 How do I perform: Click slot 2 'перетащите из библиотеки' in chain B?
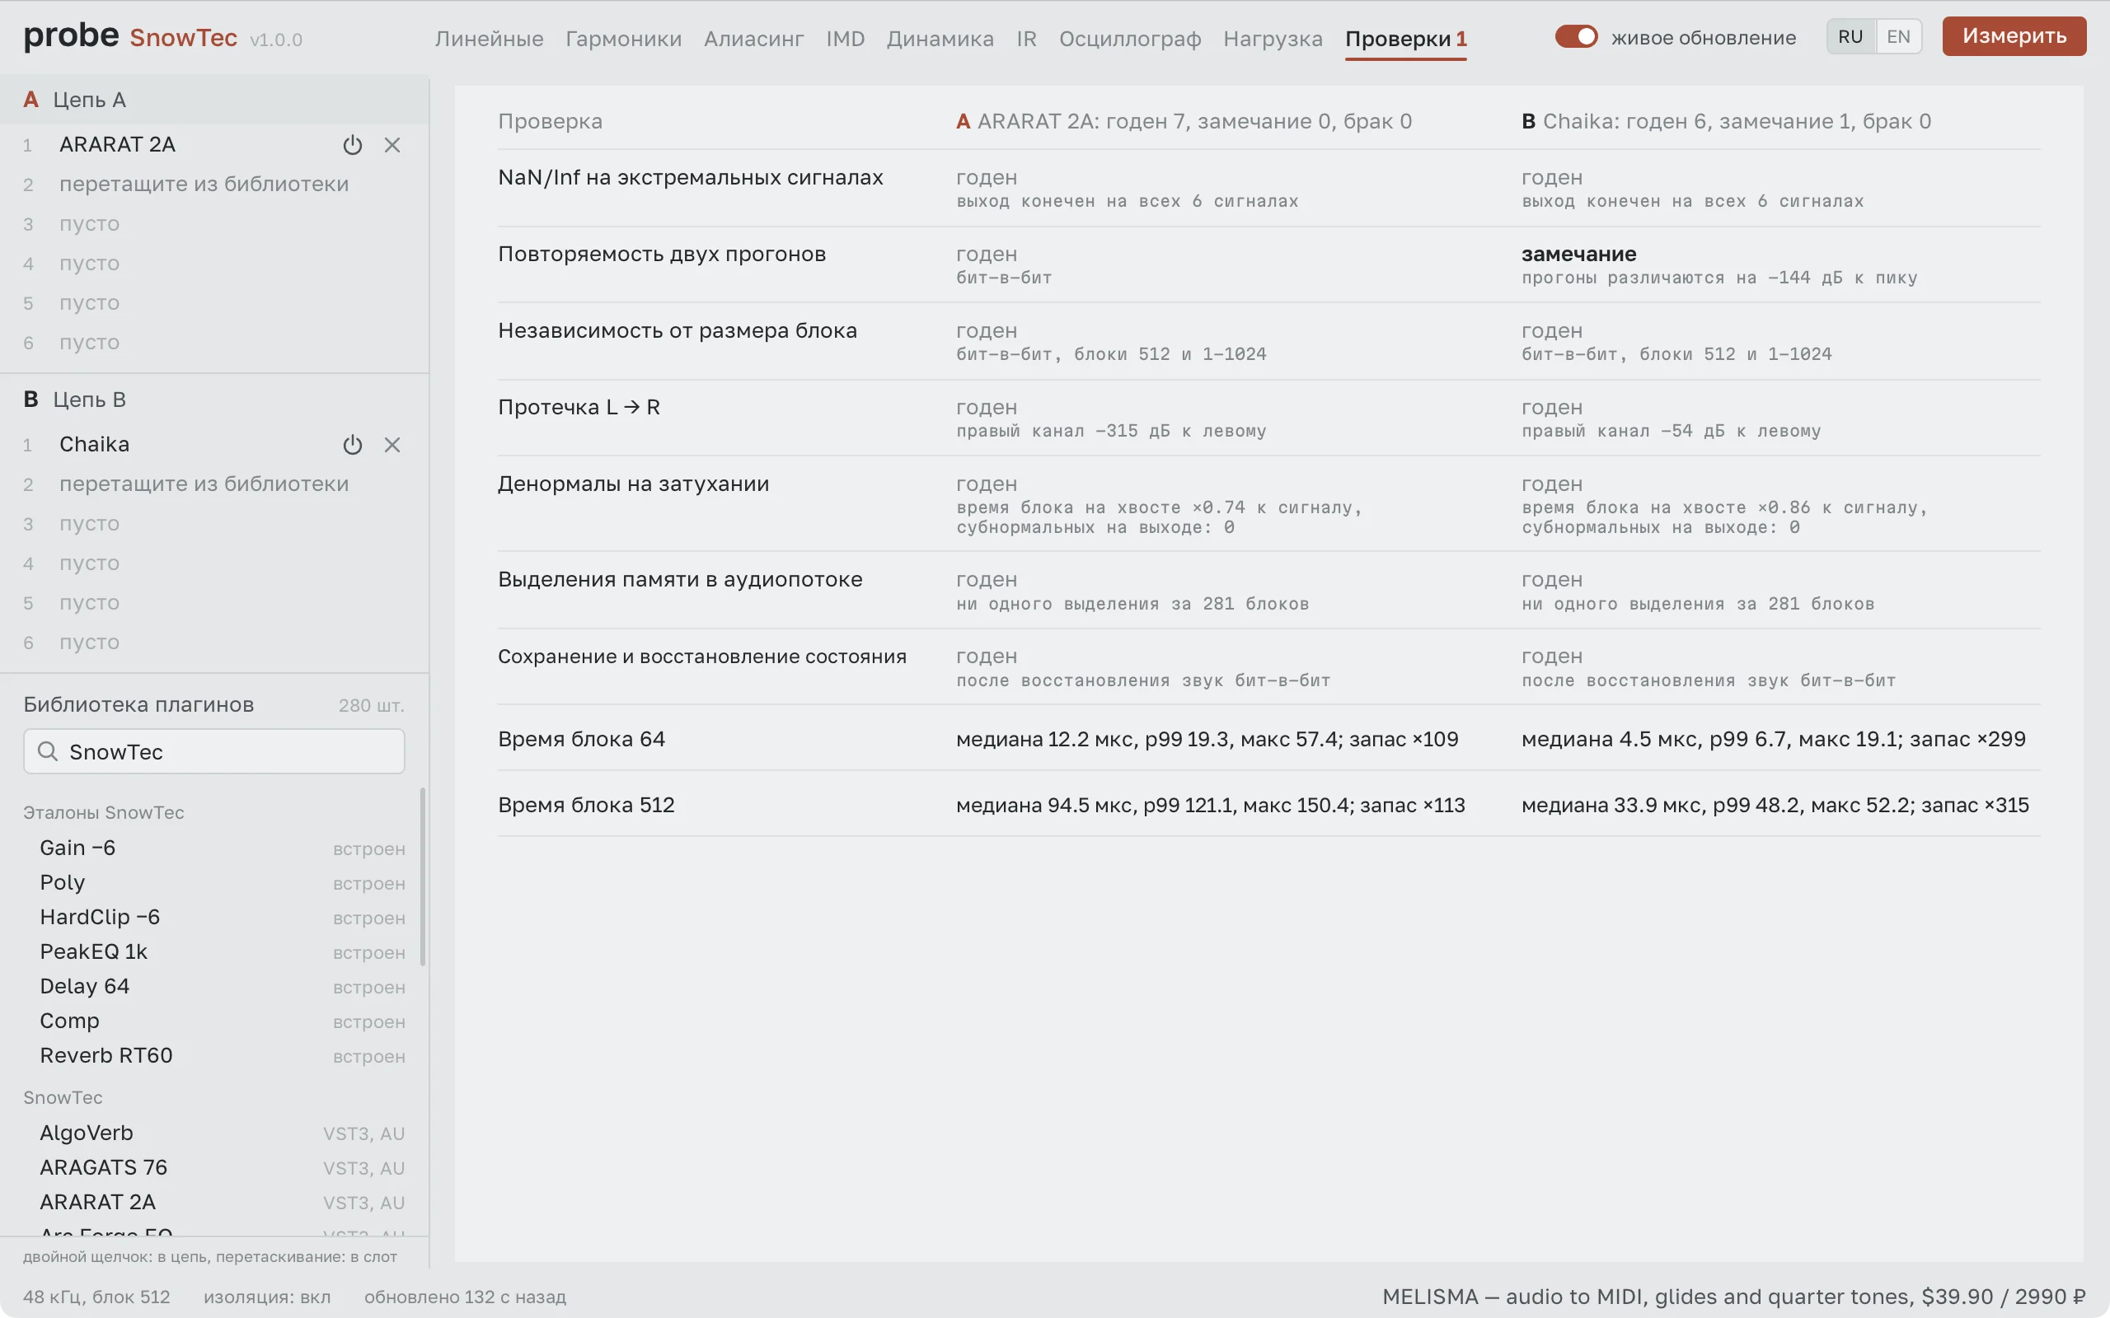pyautogui.click(x=204, y=484)
